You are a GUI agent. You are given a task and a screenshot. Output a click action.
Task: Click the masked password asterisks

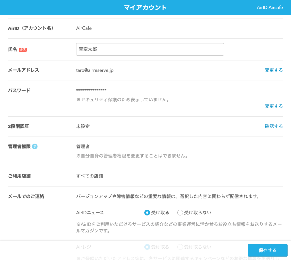(92, 90)
